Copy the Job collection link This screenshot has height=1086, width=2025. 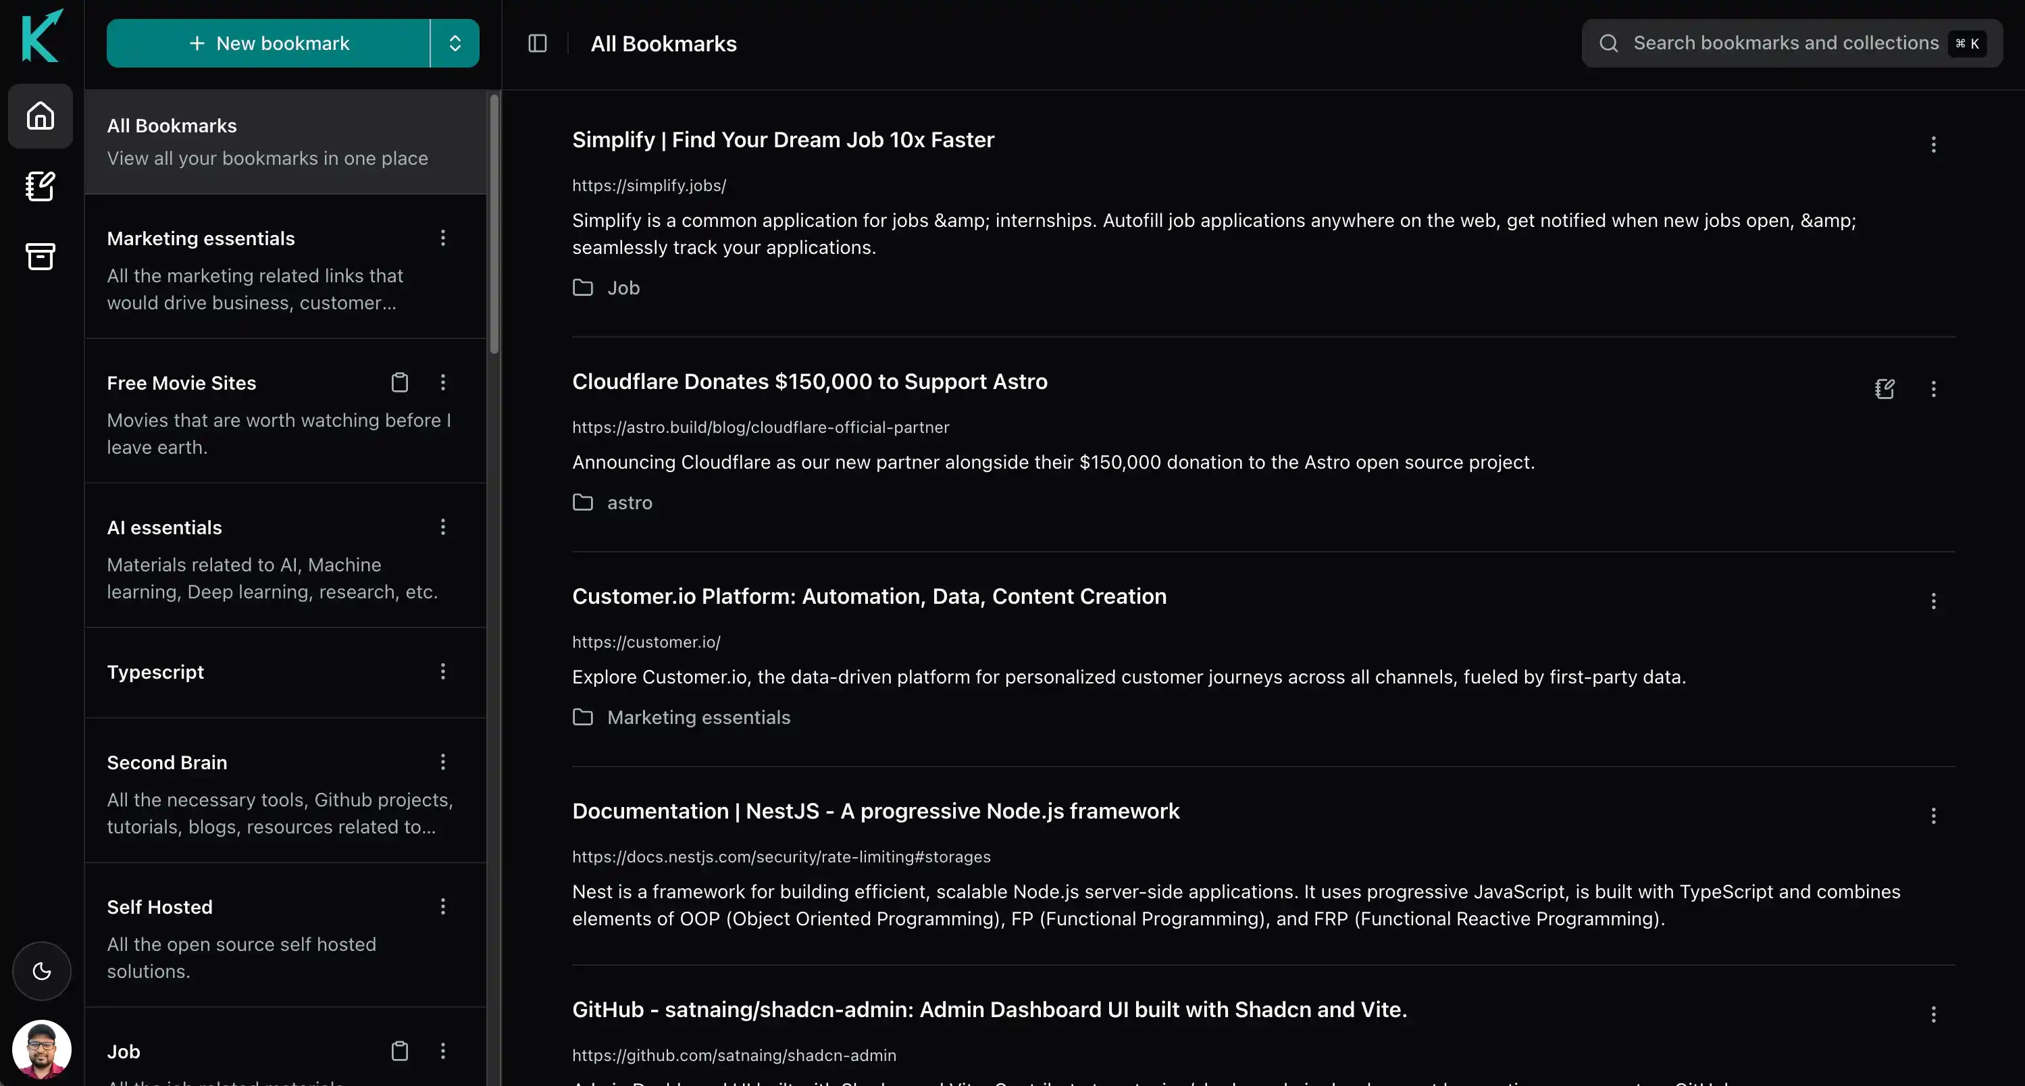[x=400, y=1051]
